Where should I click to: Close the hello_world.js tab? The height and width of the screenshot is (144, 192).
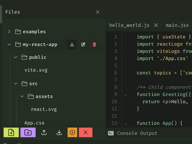point(156,25)
